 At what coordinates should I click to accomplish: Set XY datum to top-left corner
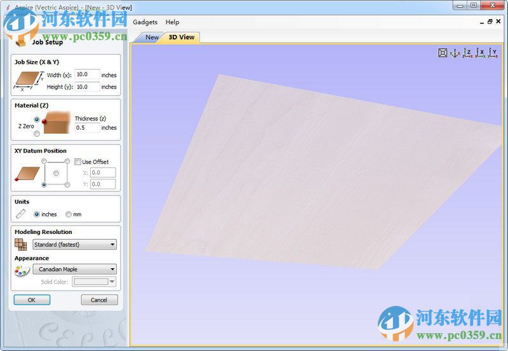[44, 162]
